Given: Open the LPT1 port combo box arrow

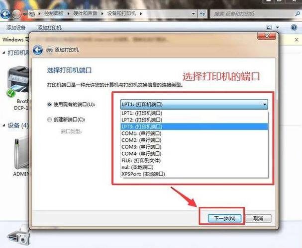Looking at the screenshot, I should 265,105.
